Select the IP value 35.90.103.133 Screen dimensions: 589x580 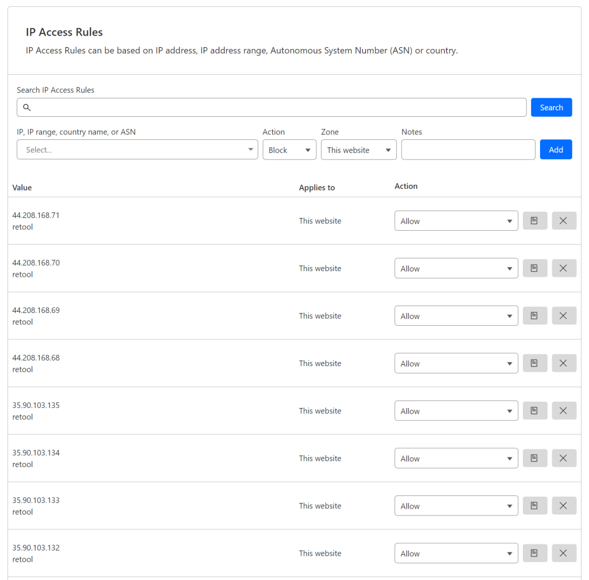[x=36, y=501]
